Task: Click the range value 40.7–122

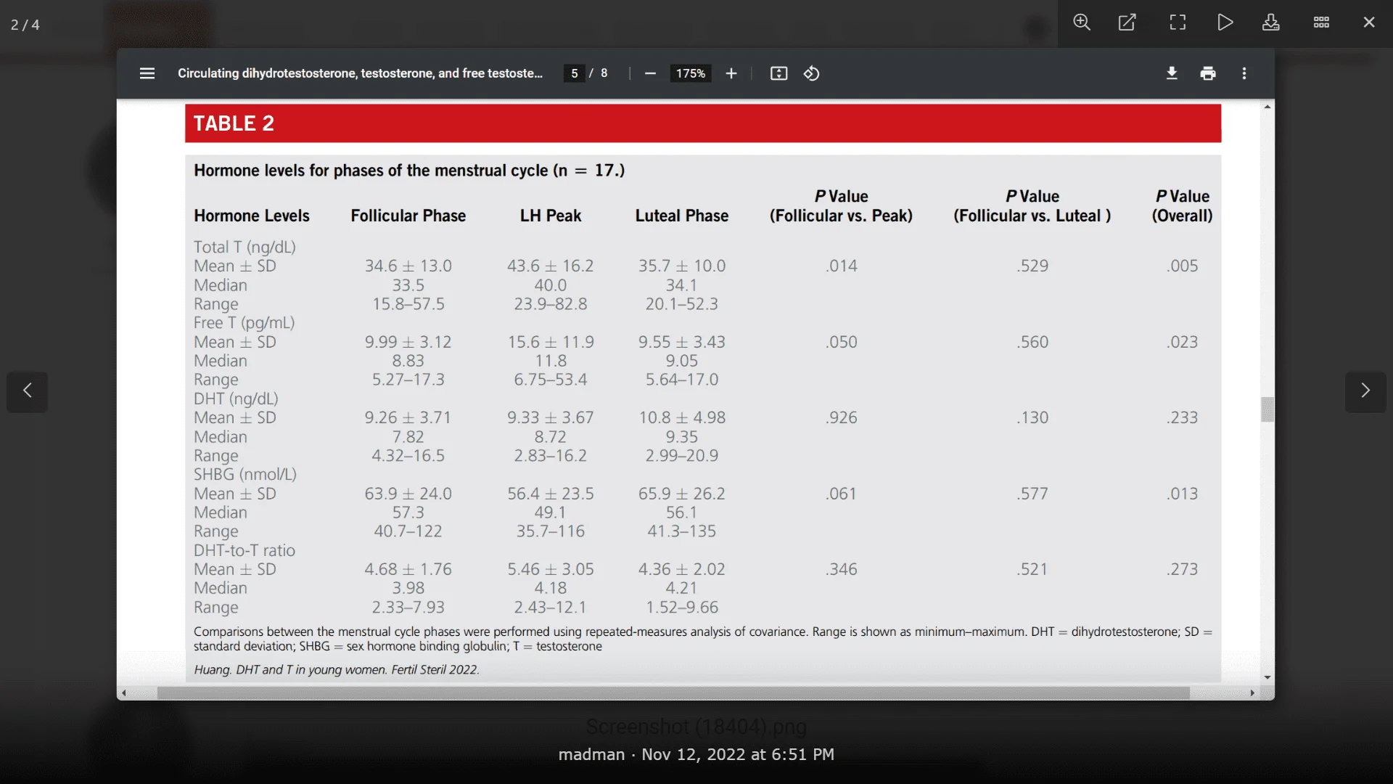Action: tap(408, 531)
